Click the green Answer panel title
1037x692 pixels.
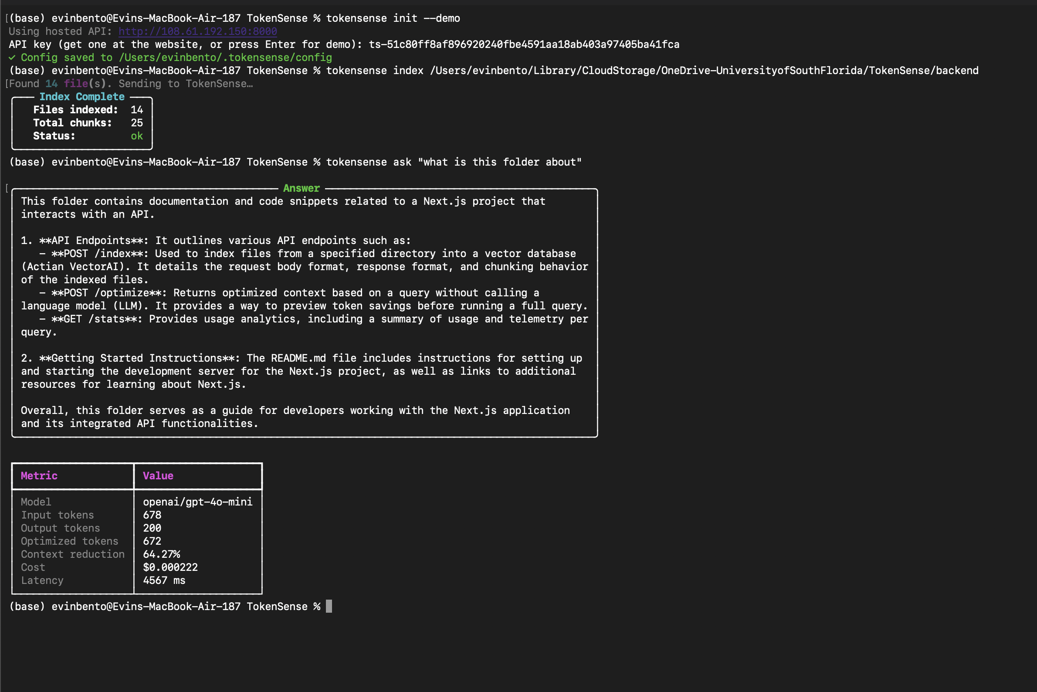tap(302, 188)
